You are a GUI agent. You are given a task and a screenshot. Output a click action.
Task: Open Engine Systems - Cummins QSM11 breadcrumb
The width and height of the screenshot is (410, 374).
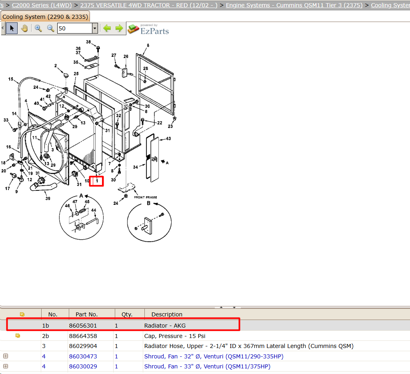[x=294, y=5]
